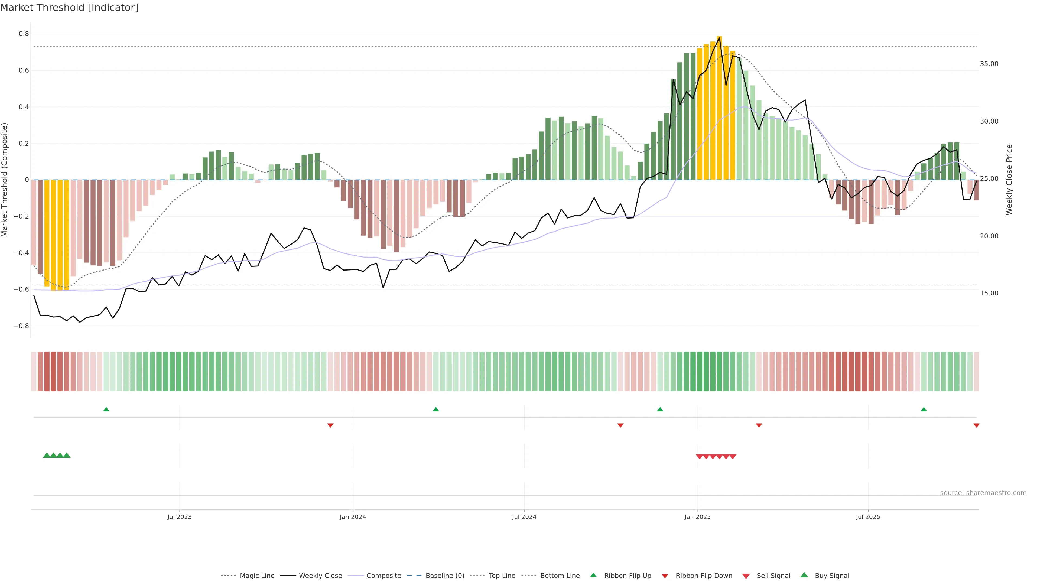
Task: Click the Ribbon Flip Down marker before Jan 2024
Action: pyautogui.click(x=330, y=425)
